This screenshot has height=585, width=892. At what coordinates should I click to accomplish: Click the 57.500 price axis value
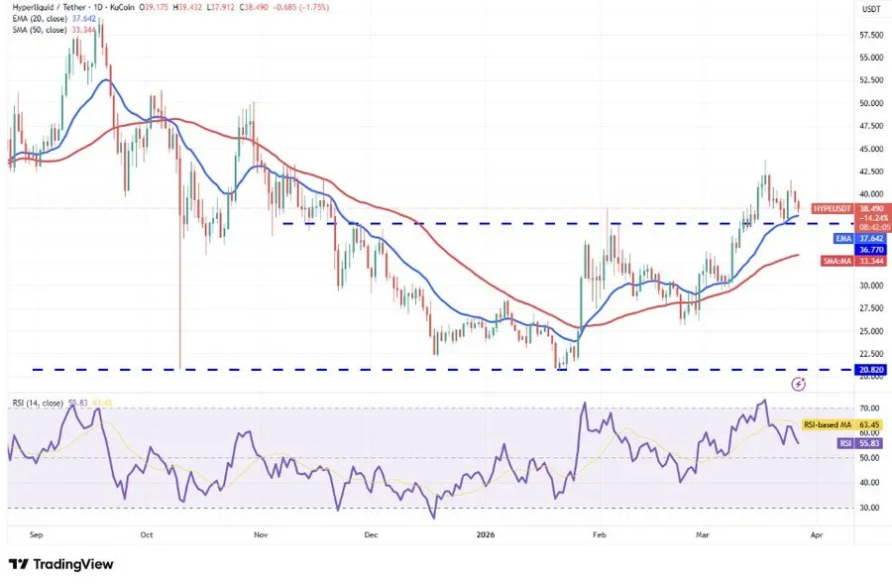point(871,35)
